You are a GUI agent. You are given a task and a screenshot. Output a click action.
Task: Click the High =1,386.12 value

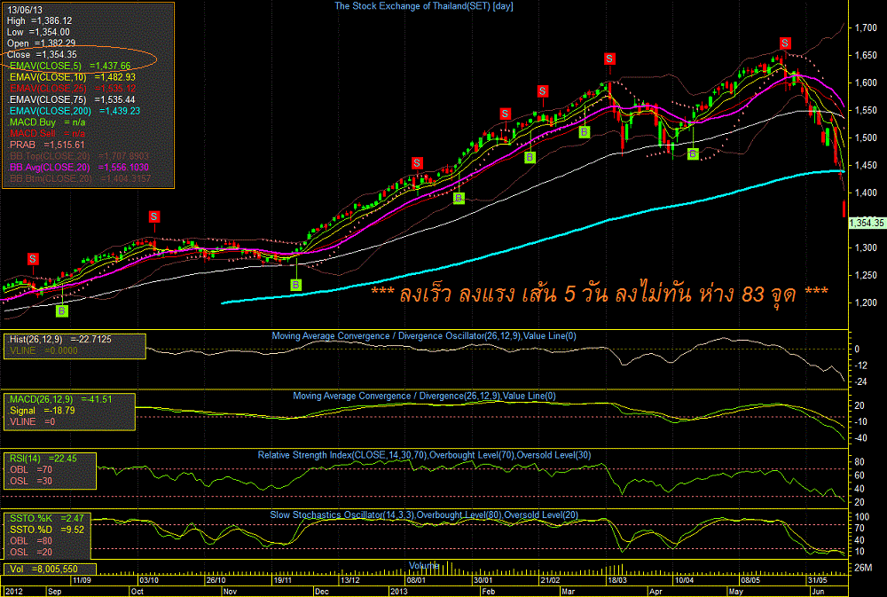40,21
